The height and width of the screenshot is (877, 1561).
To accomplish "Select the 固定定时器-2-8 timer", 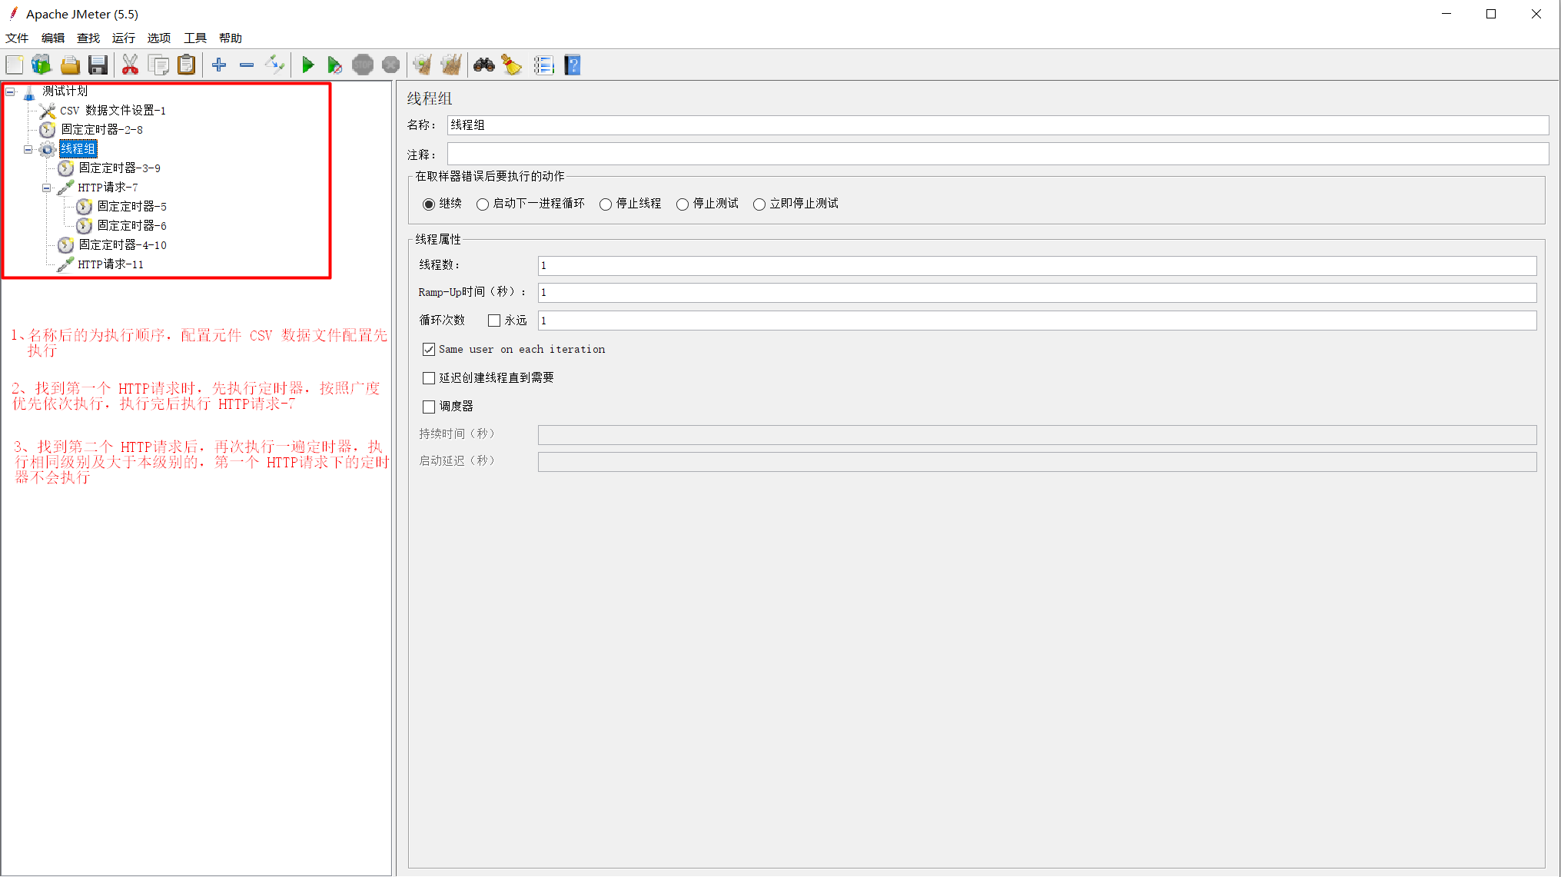I will click(101, 130).
